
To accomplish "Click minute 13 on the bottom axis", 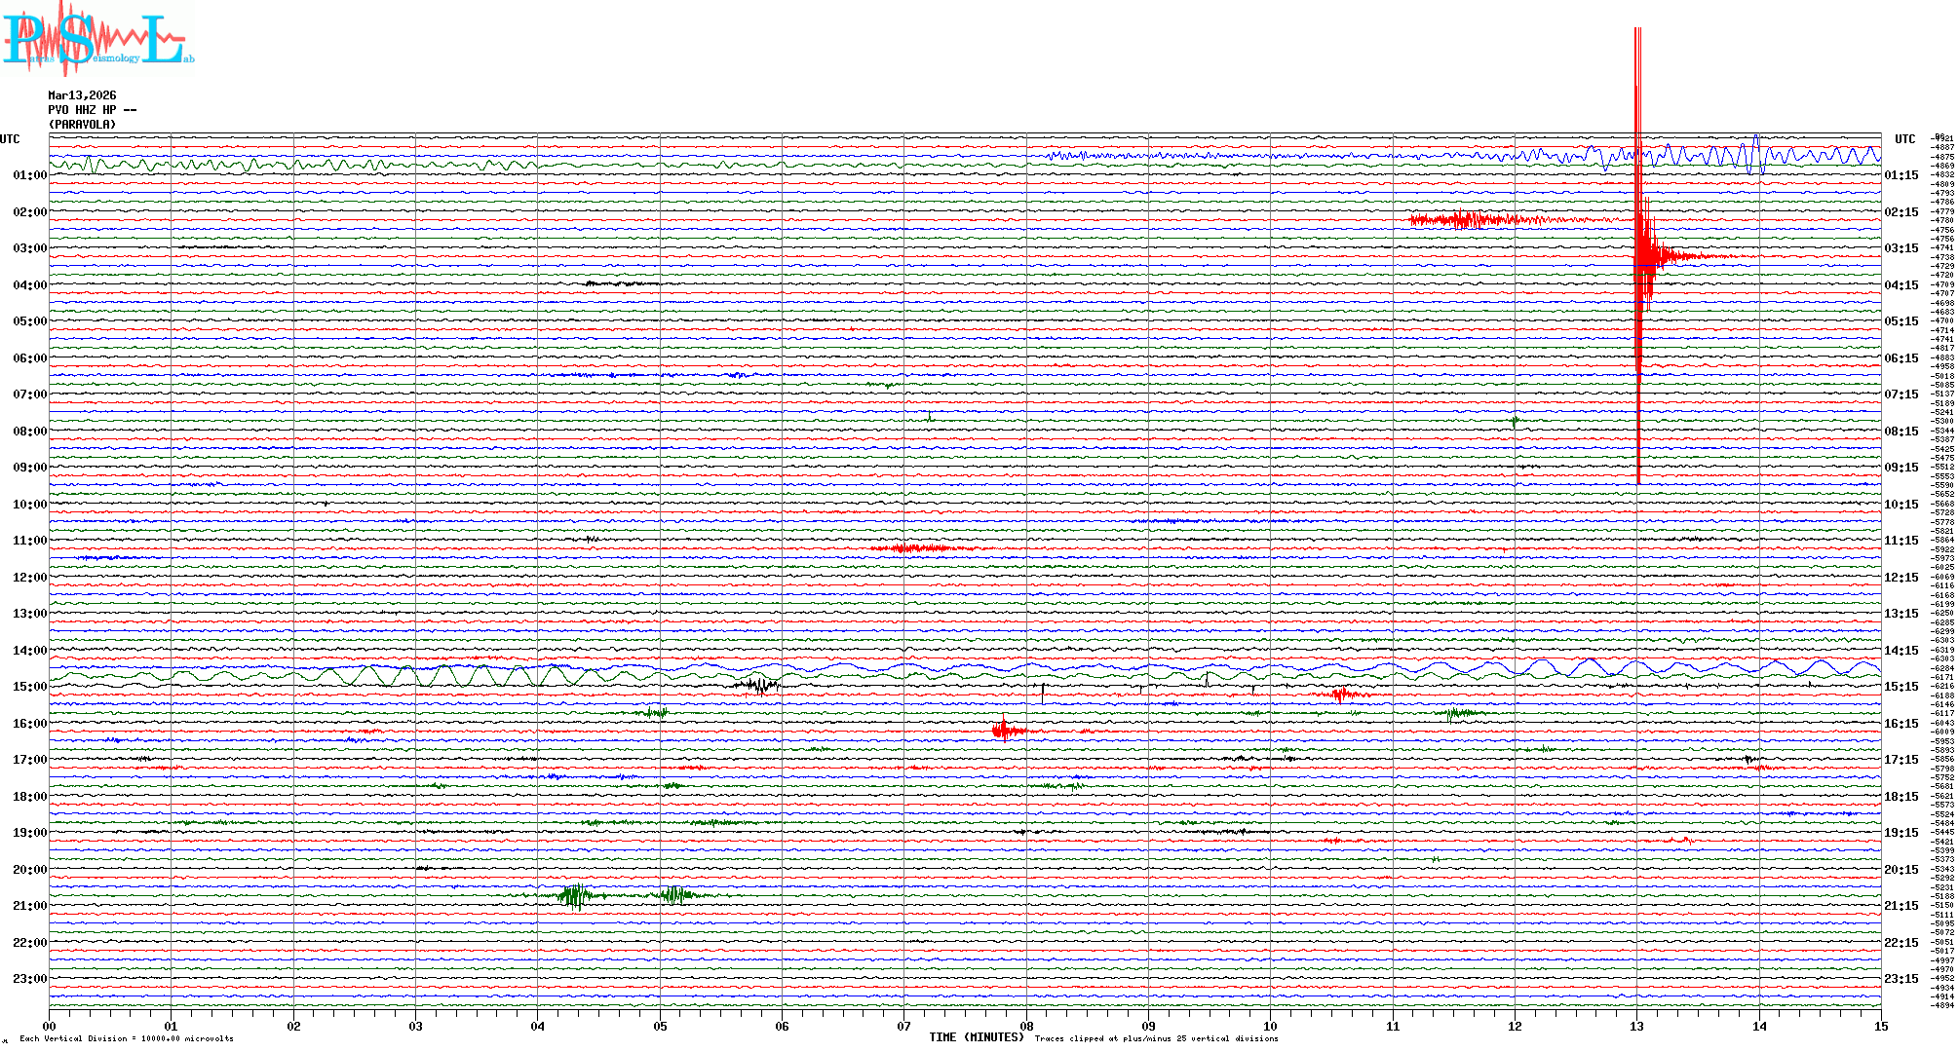I will [x=1636, y=1027].
